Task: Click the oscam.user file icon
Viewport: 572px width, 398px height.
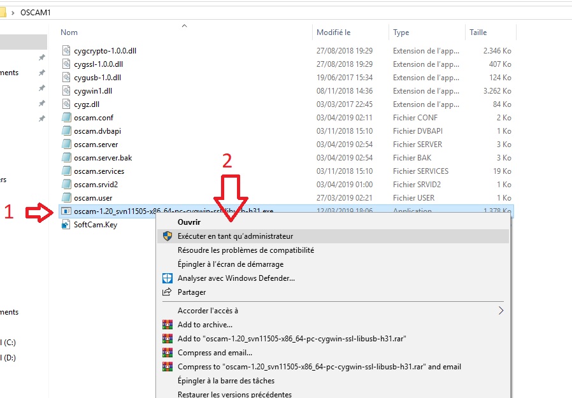Action: coord(66,197)
